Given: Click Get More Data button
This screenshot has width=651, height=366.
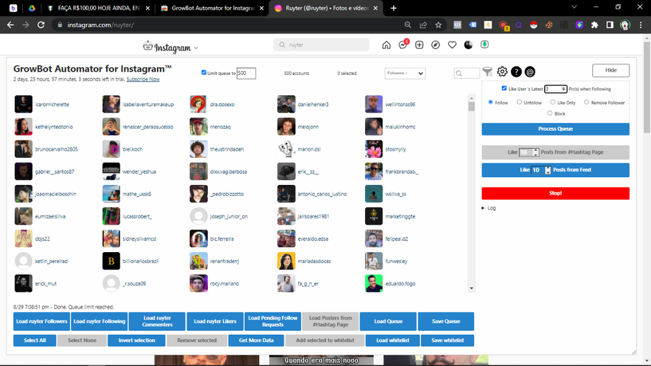Looking at the screenshot, I should coord(256,340).
